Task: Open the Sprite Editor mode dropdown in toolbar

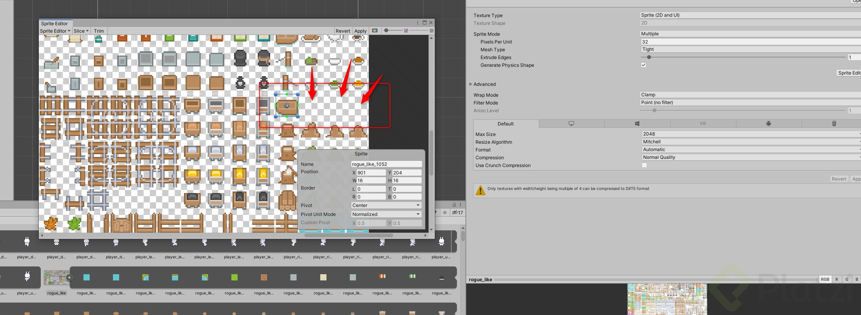Action: tap(55, 31)
